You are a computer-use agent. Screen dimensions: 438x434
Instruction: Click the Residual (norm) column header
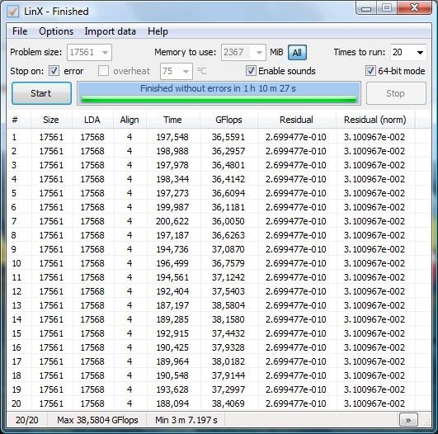pos(374,120)
